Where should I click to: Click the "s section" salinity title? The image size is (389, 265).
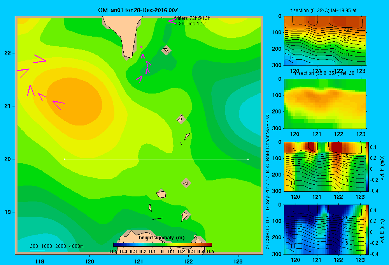(x=324, y=73)
